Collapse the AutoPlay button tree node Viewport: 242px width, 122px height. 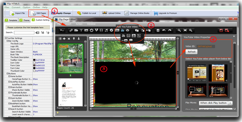pyautogui.click(x=9, y=82)
